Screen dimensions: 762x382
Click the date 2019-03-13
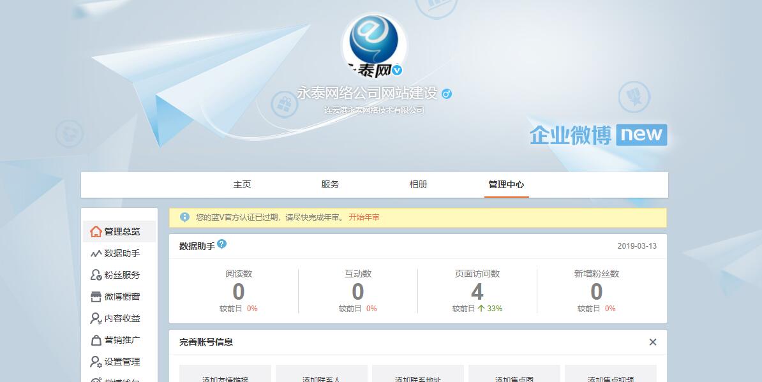tap(637, 246)
